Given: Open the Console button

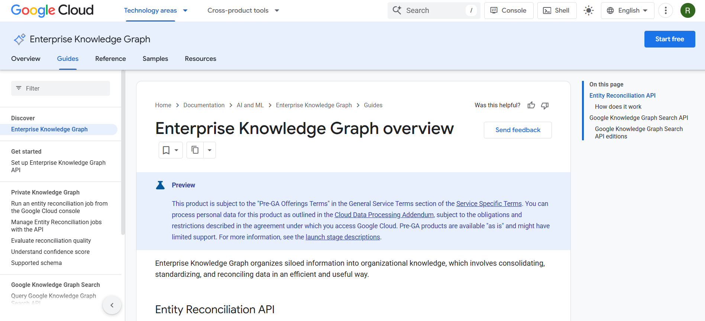Looking at the screenshot, I should coord(509,10).
